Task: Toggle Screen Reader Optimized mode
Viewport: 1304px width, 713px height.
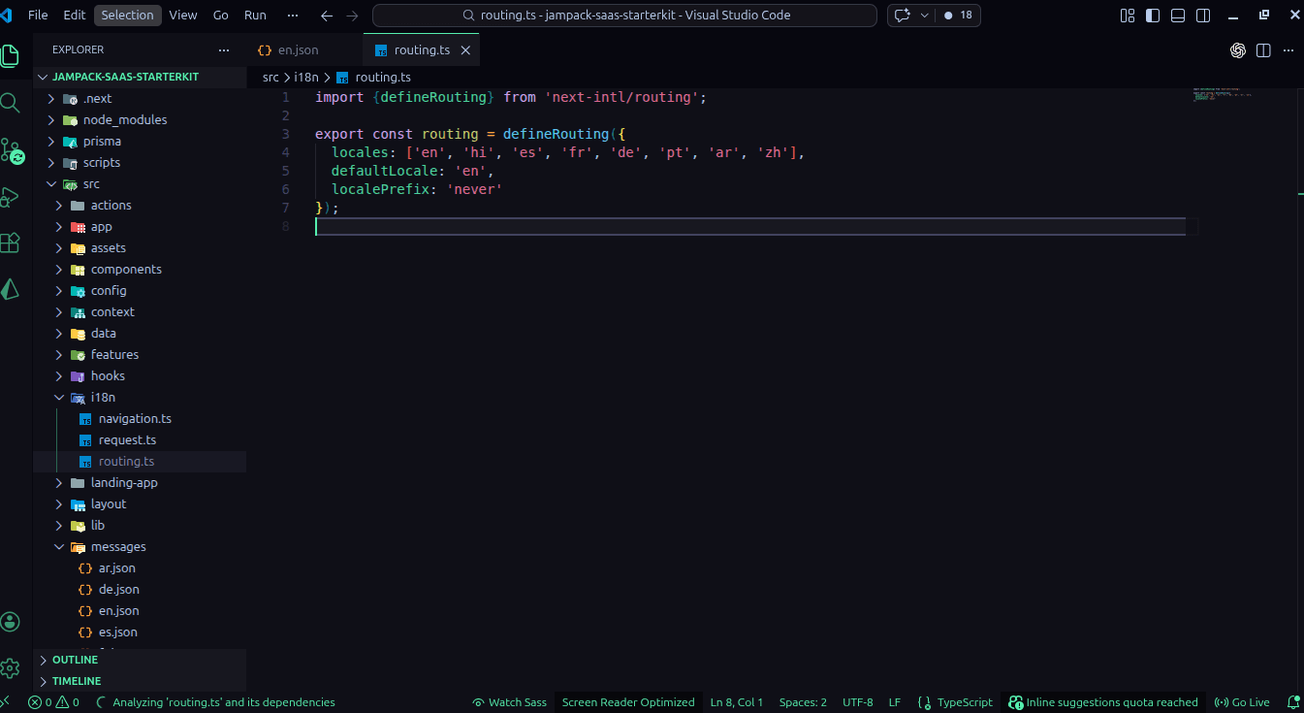Action: click(628, 702)
